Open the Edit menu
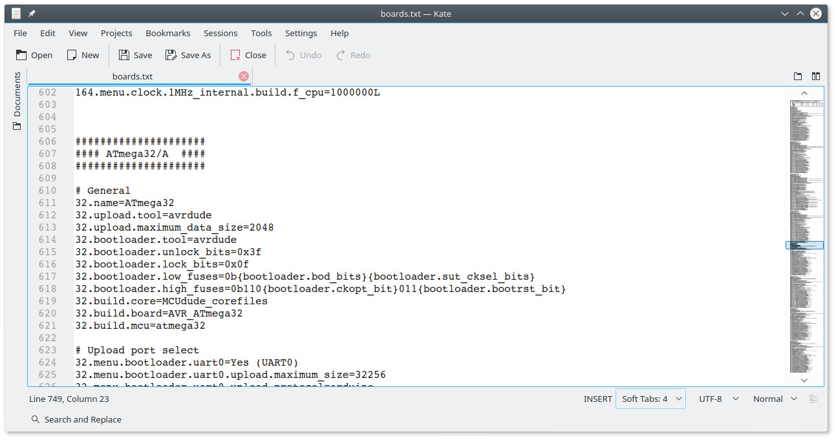 (48, 33)
